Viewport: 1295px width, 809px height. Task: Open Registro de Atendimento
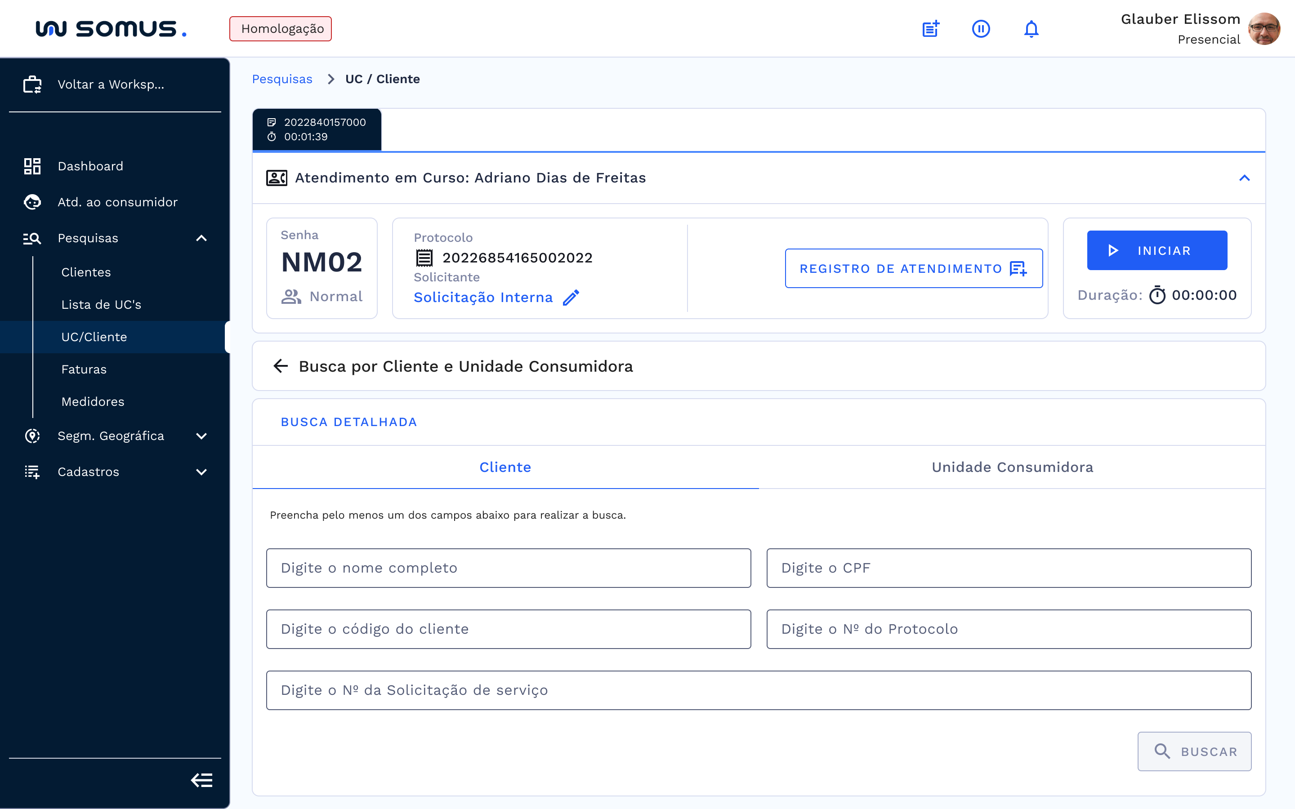[913, 268]
